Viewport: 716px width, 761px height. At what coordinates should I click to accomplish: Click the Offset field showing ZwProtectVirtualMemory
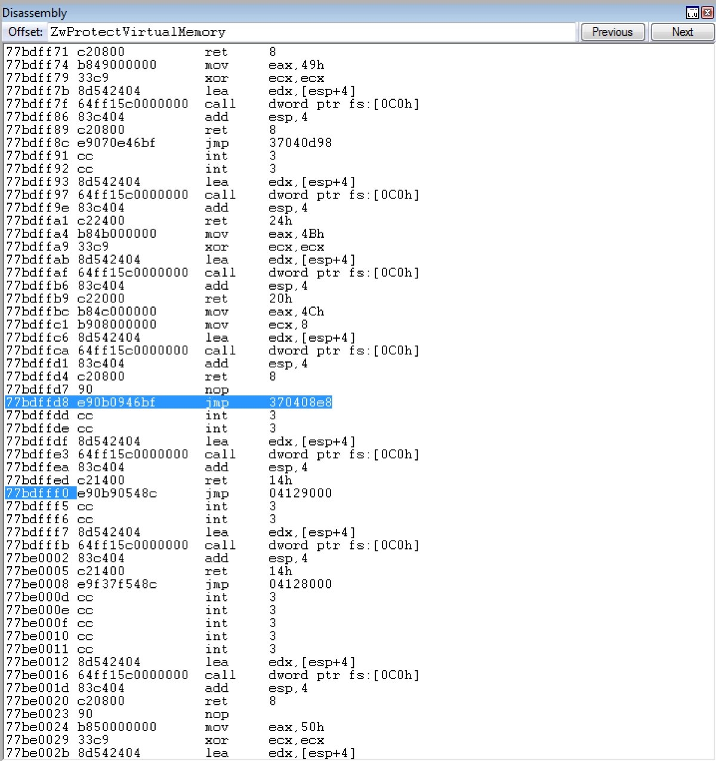(x=311, y=32)
